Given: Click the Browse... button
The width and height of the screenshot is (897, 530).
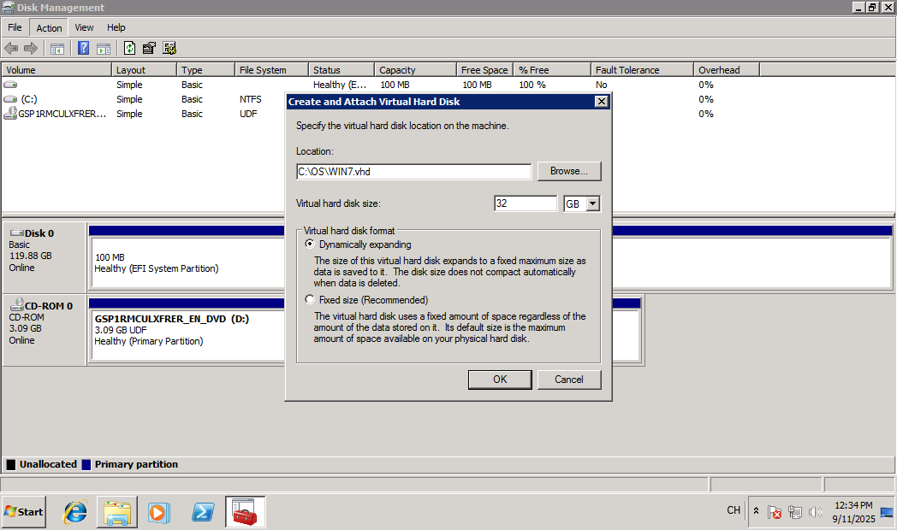Looking at the screenshot, I should (x=569, y=171).
